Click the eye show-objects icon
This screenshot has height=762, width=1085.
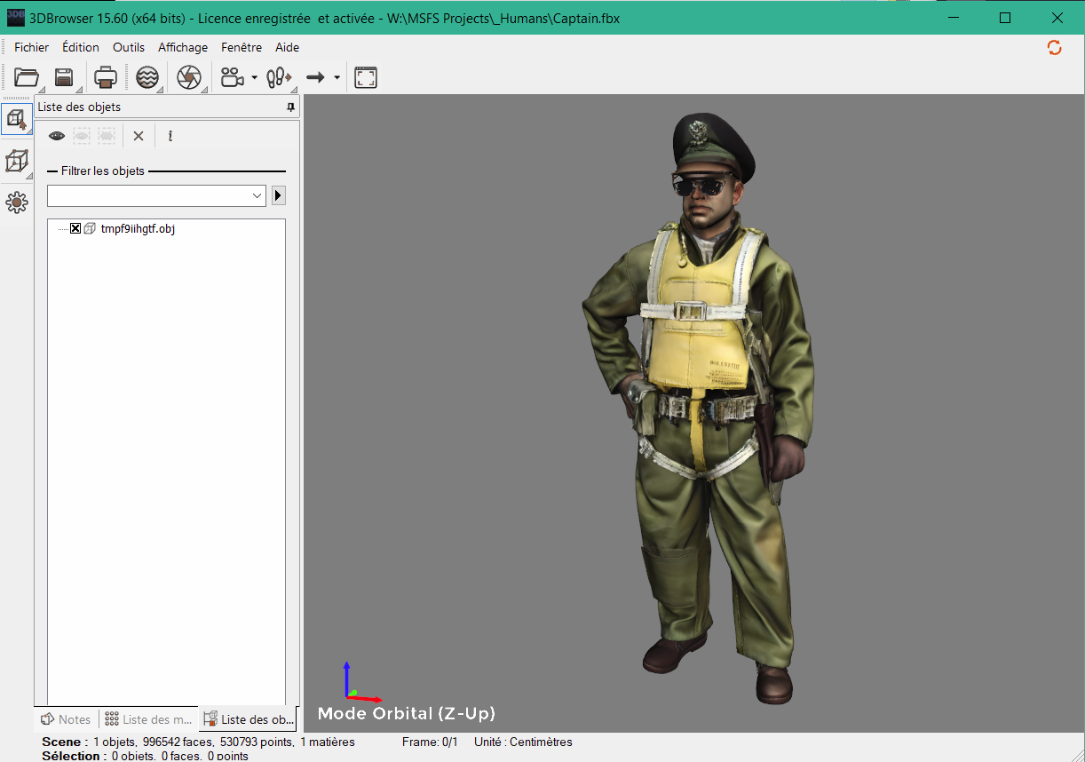tap(57, 136)
